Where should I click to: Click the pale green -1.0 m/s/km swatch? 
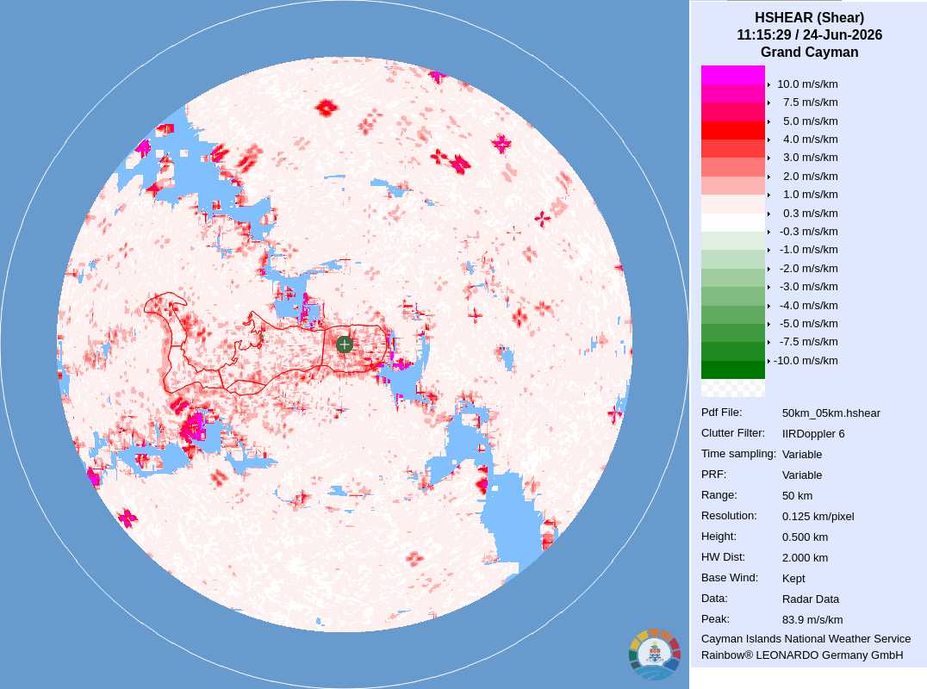(x=732, y=240)
